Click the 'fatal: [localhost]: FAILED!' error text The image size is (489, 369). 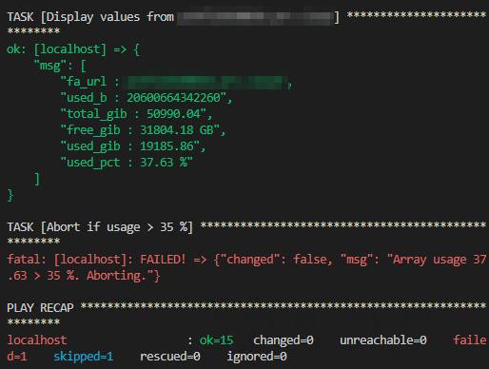pyautogui.click(x=96, y=260)
